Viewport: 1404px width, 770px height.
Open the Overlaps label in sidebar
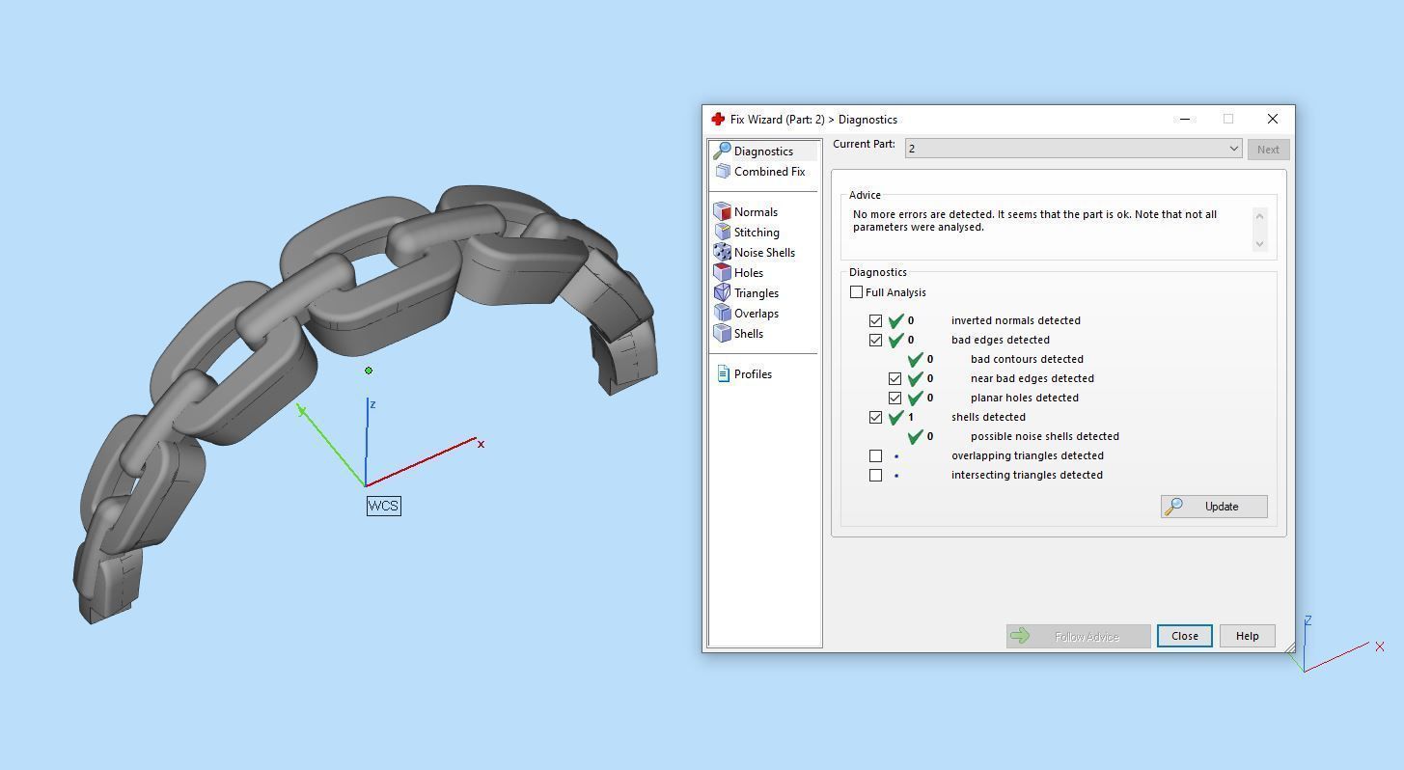757,314
